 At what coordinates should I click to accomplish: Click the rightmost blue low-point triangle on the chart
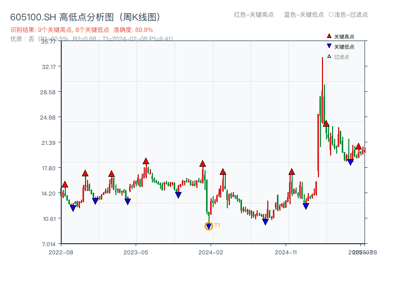[x=350, y=161]
